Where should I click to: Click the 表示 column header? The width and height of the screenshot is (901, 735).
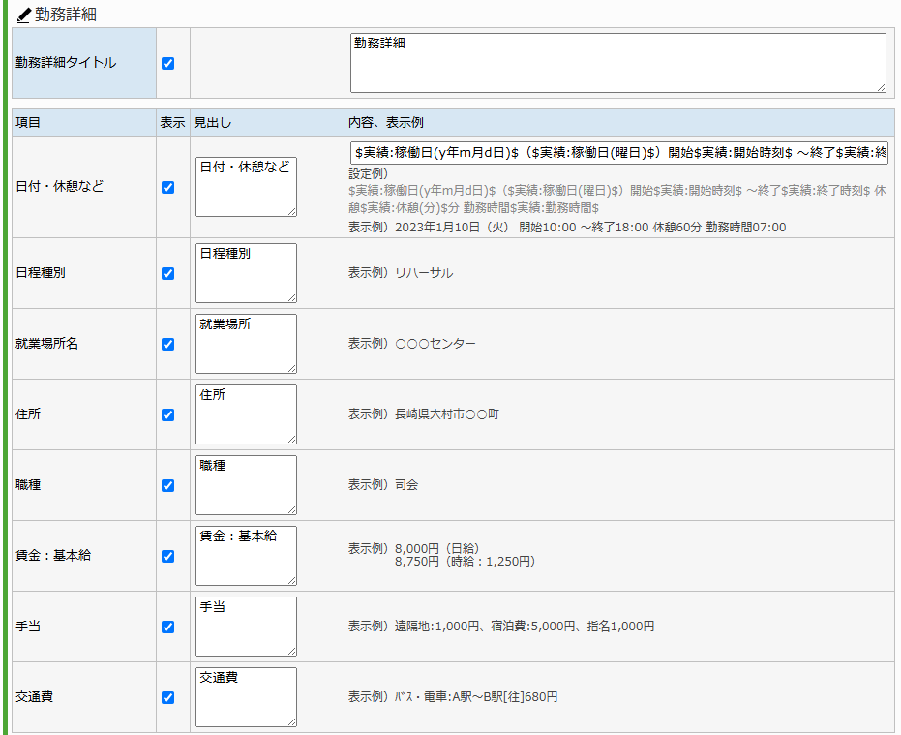172,122
